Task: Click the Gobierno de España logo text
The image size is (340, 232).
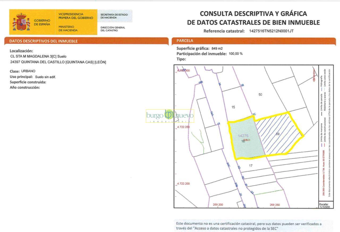Action: coord(42,22)
